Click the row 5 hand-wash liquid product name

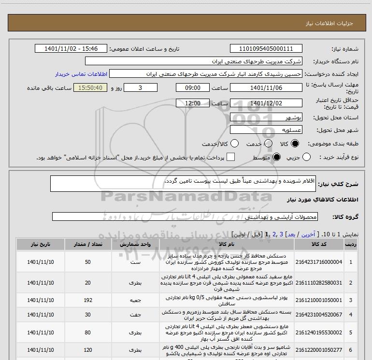coord(227,333)
